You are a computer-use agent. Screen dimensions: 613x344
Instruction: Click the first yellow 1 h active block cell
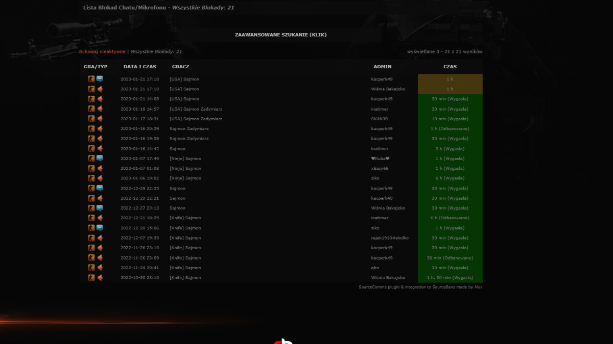click(x=450, y=79)
